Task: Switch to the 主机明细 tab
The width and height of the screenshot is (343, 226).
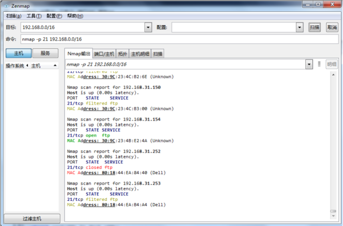Action: (x=140, y=54)
